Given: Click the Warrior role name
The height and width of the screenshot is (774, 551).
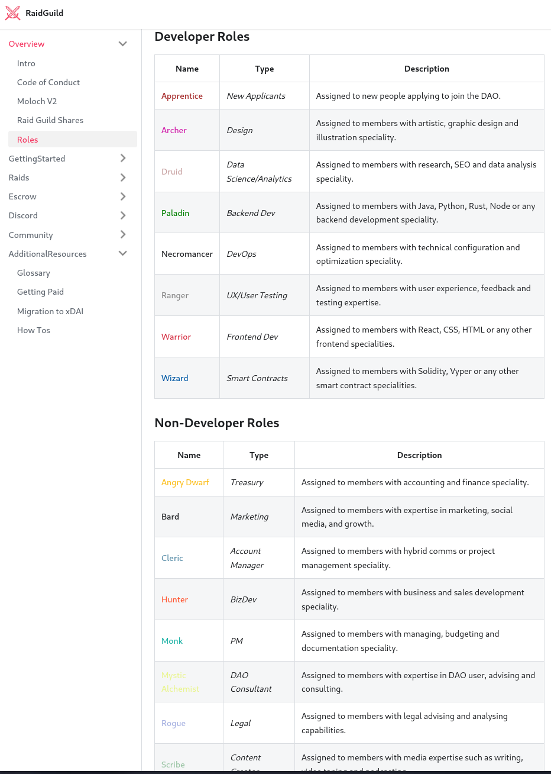Looking at the screenshot, I should [x=176, y=337].
